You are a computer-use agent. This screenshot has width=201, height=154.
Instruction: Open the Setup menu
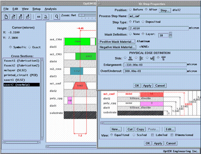36,9
